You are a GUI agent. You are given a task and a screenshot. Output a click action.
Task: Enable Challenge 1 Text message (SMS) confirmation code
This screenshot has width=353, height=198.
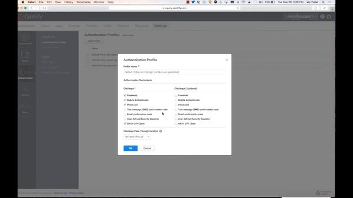(x=125, y=109)
